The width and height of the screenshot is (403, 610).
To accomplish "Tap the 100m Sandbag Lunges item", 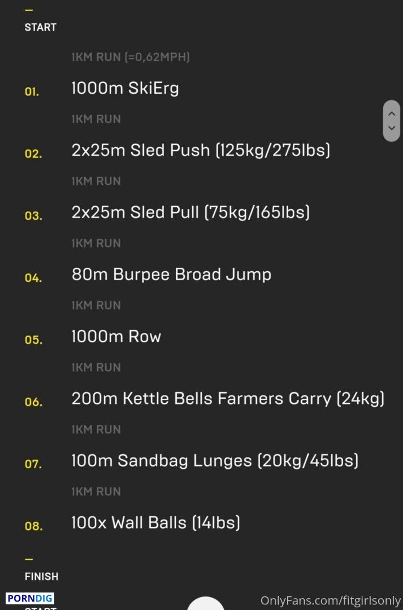I will tap(215, 461).
